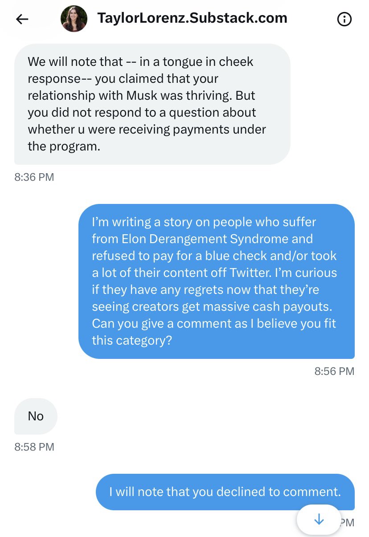The width and height of the screenshot is (369, 537).
Task: Click "this category?" at message end
Action: point(132,341)
